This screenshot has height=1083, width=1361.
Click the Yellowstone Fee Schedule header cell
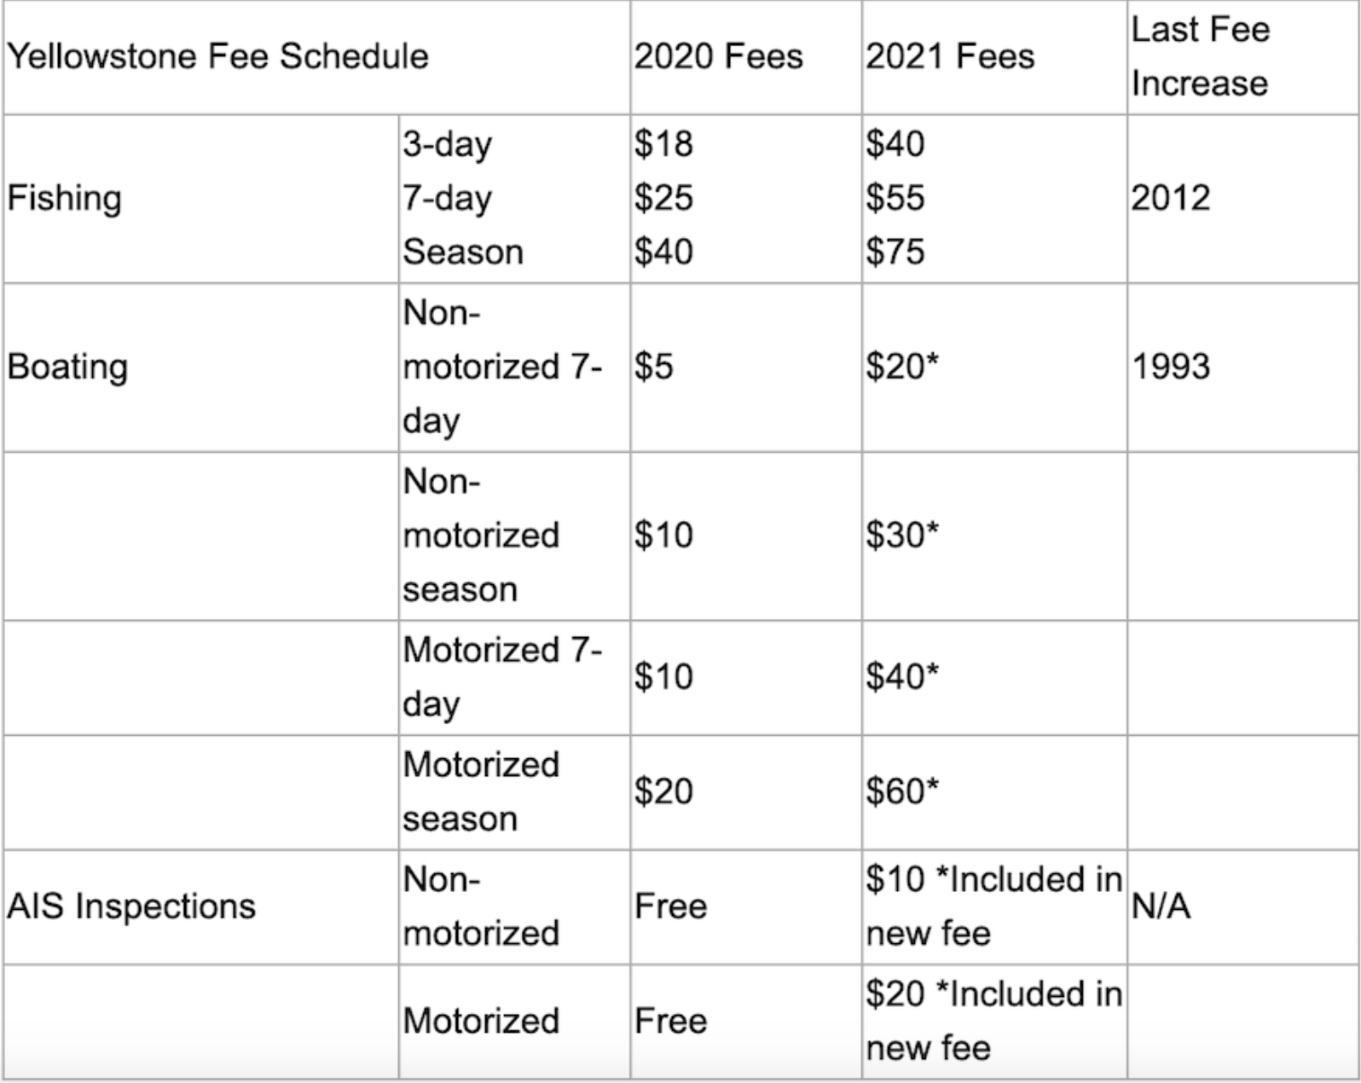click(217, 56)
